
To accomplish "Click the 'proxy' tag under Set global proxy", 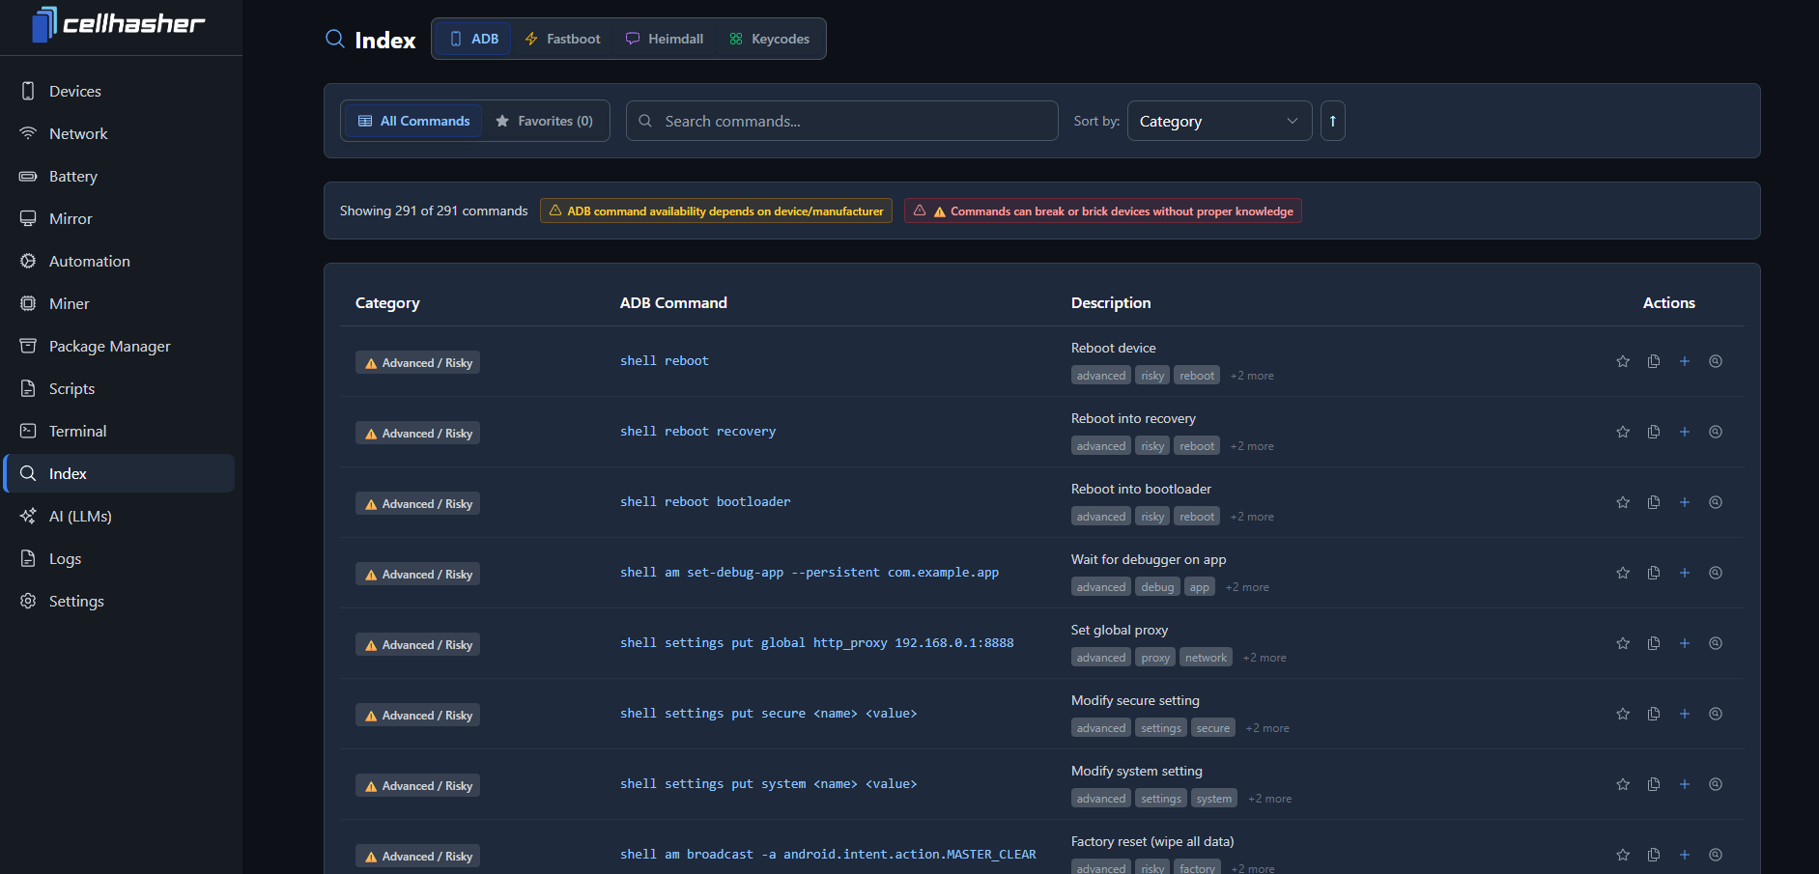I will pyautogui.click(x=1154, y=658).
